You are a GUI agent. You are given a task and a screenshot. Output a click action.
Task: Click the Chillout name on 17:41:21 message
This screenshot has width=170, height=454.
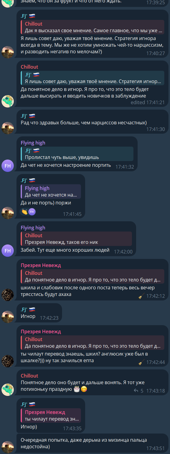coord(29,67)
